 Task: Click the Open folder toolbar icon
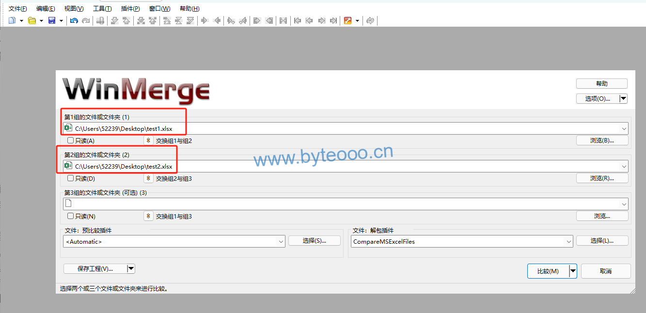pos(32,20)
